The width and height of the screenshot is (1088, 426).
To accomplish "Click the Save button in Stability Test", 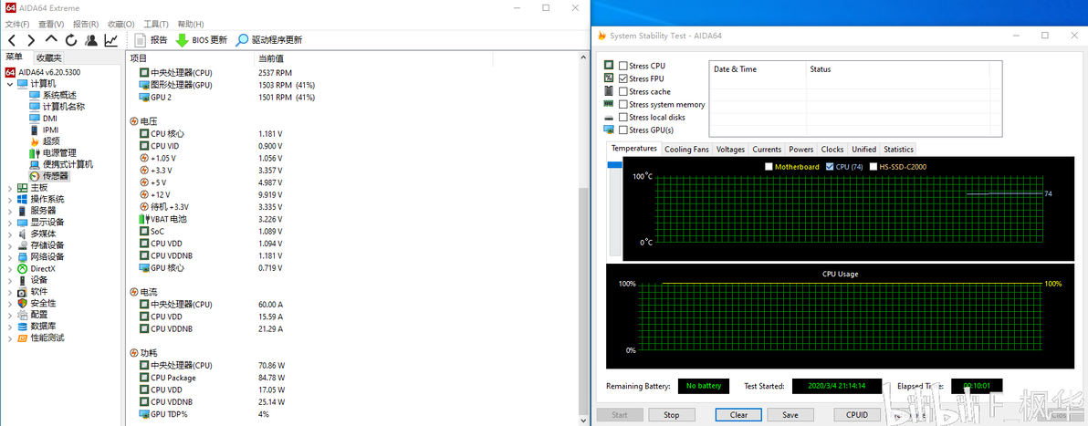I will (x=790, y=415).
